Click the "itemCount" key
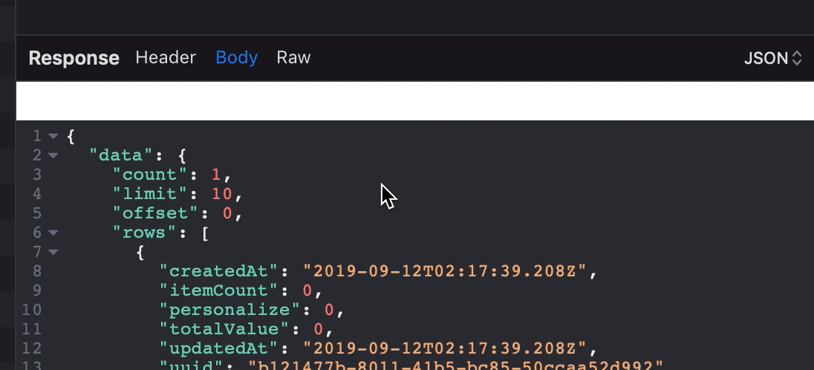This screenshot has height=370, width=814. [220, 290]
